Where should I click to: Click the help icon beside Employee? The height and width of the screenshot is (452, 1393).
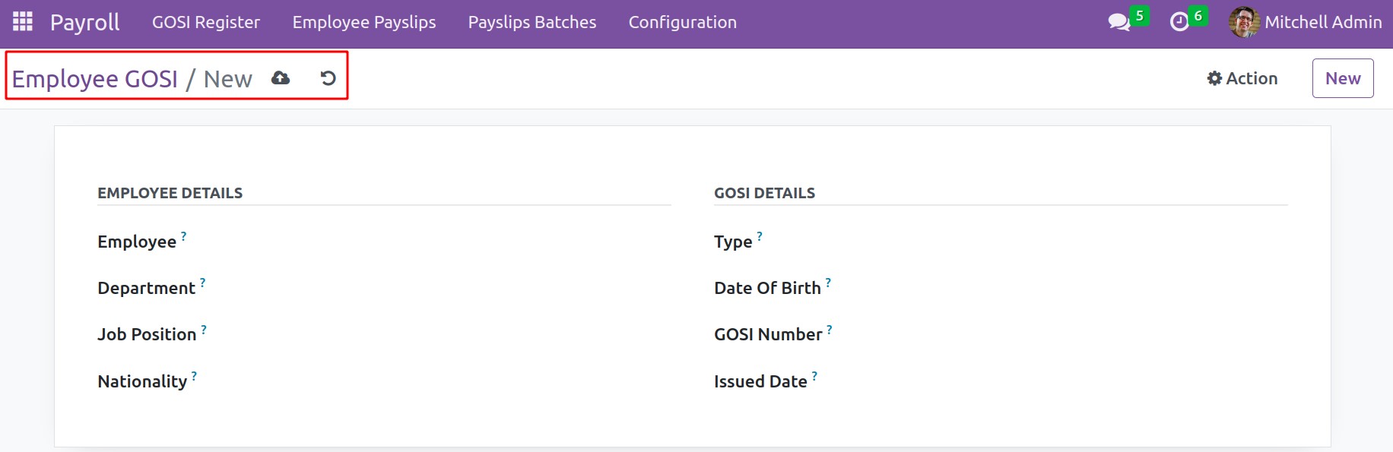tap(184, 236)
